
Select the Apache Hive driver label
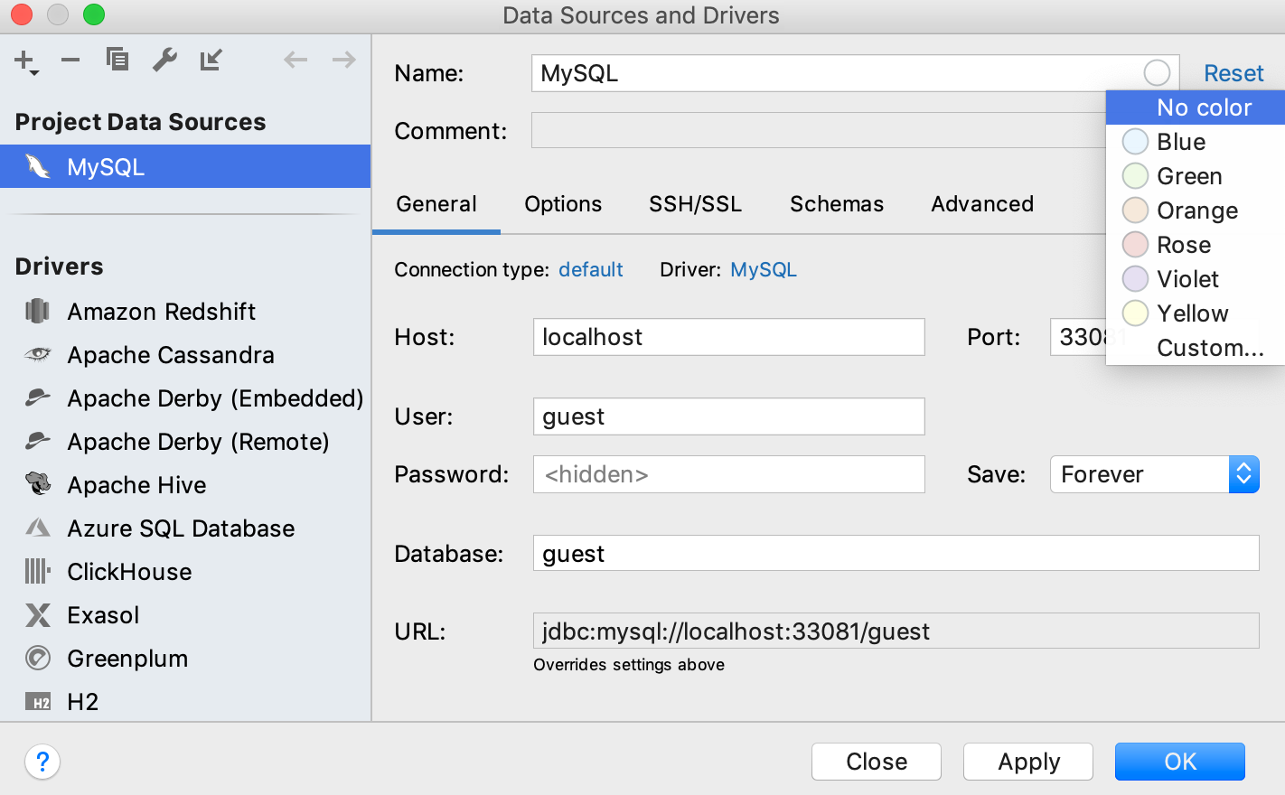136,485
